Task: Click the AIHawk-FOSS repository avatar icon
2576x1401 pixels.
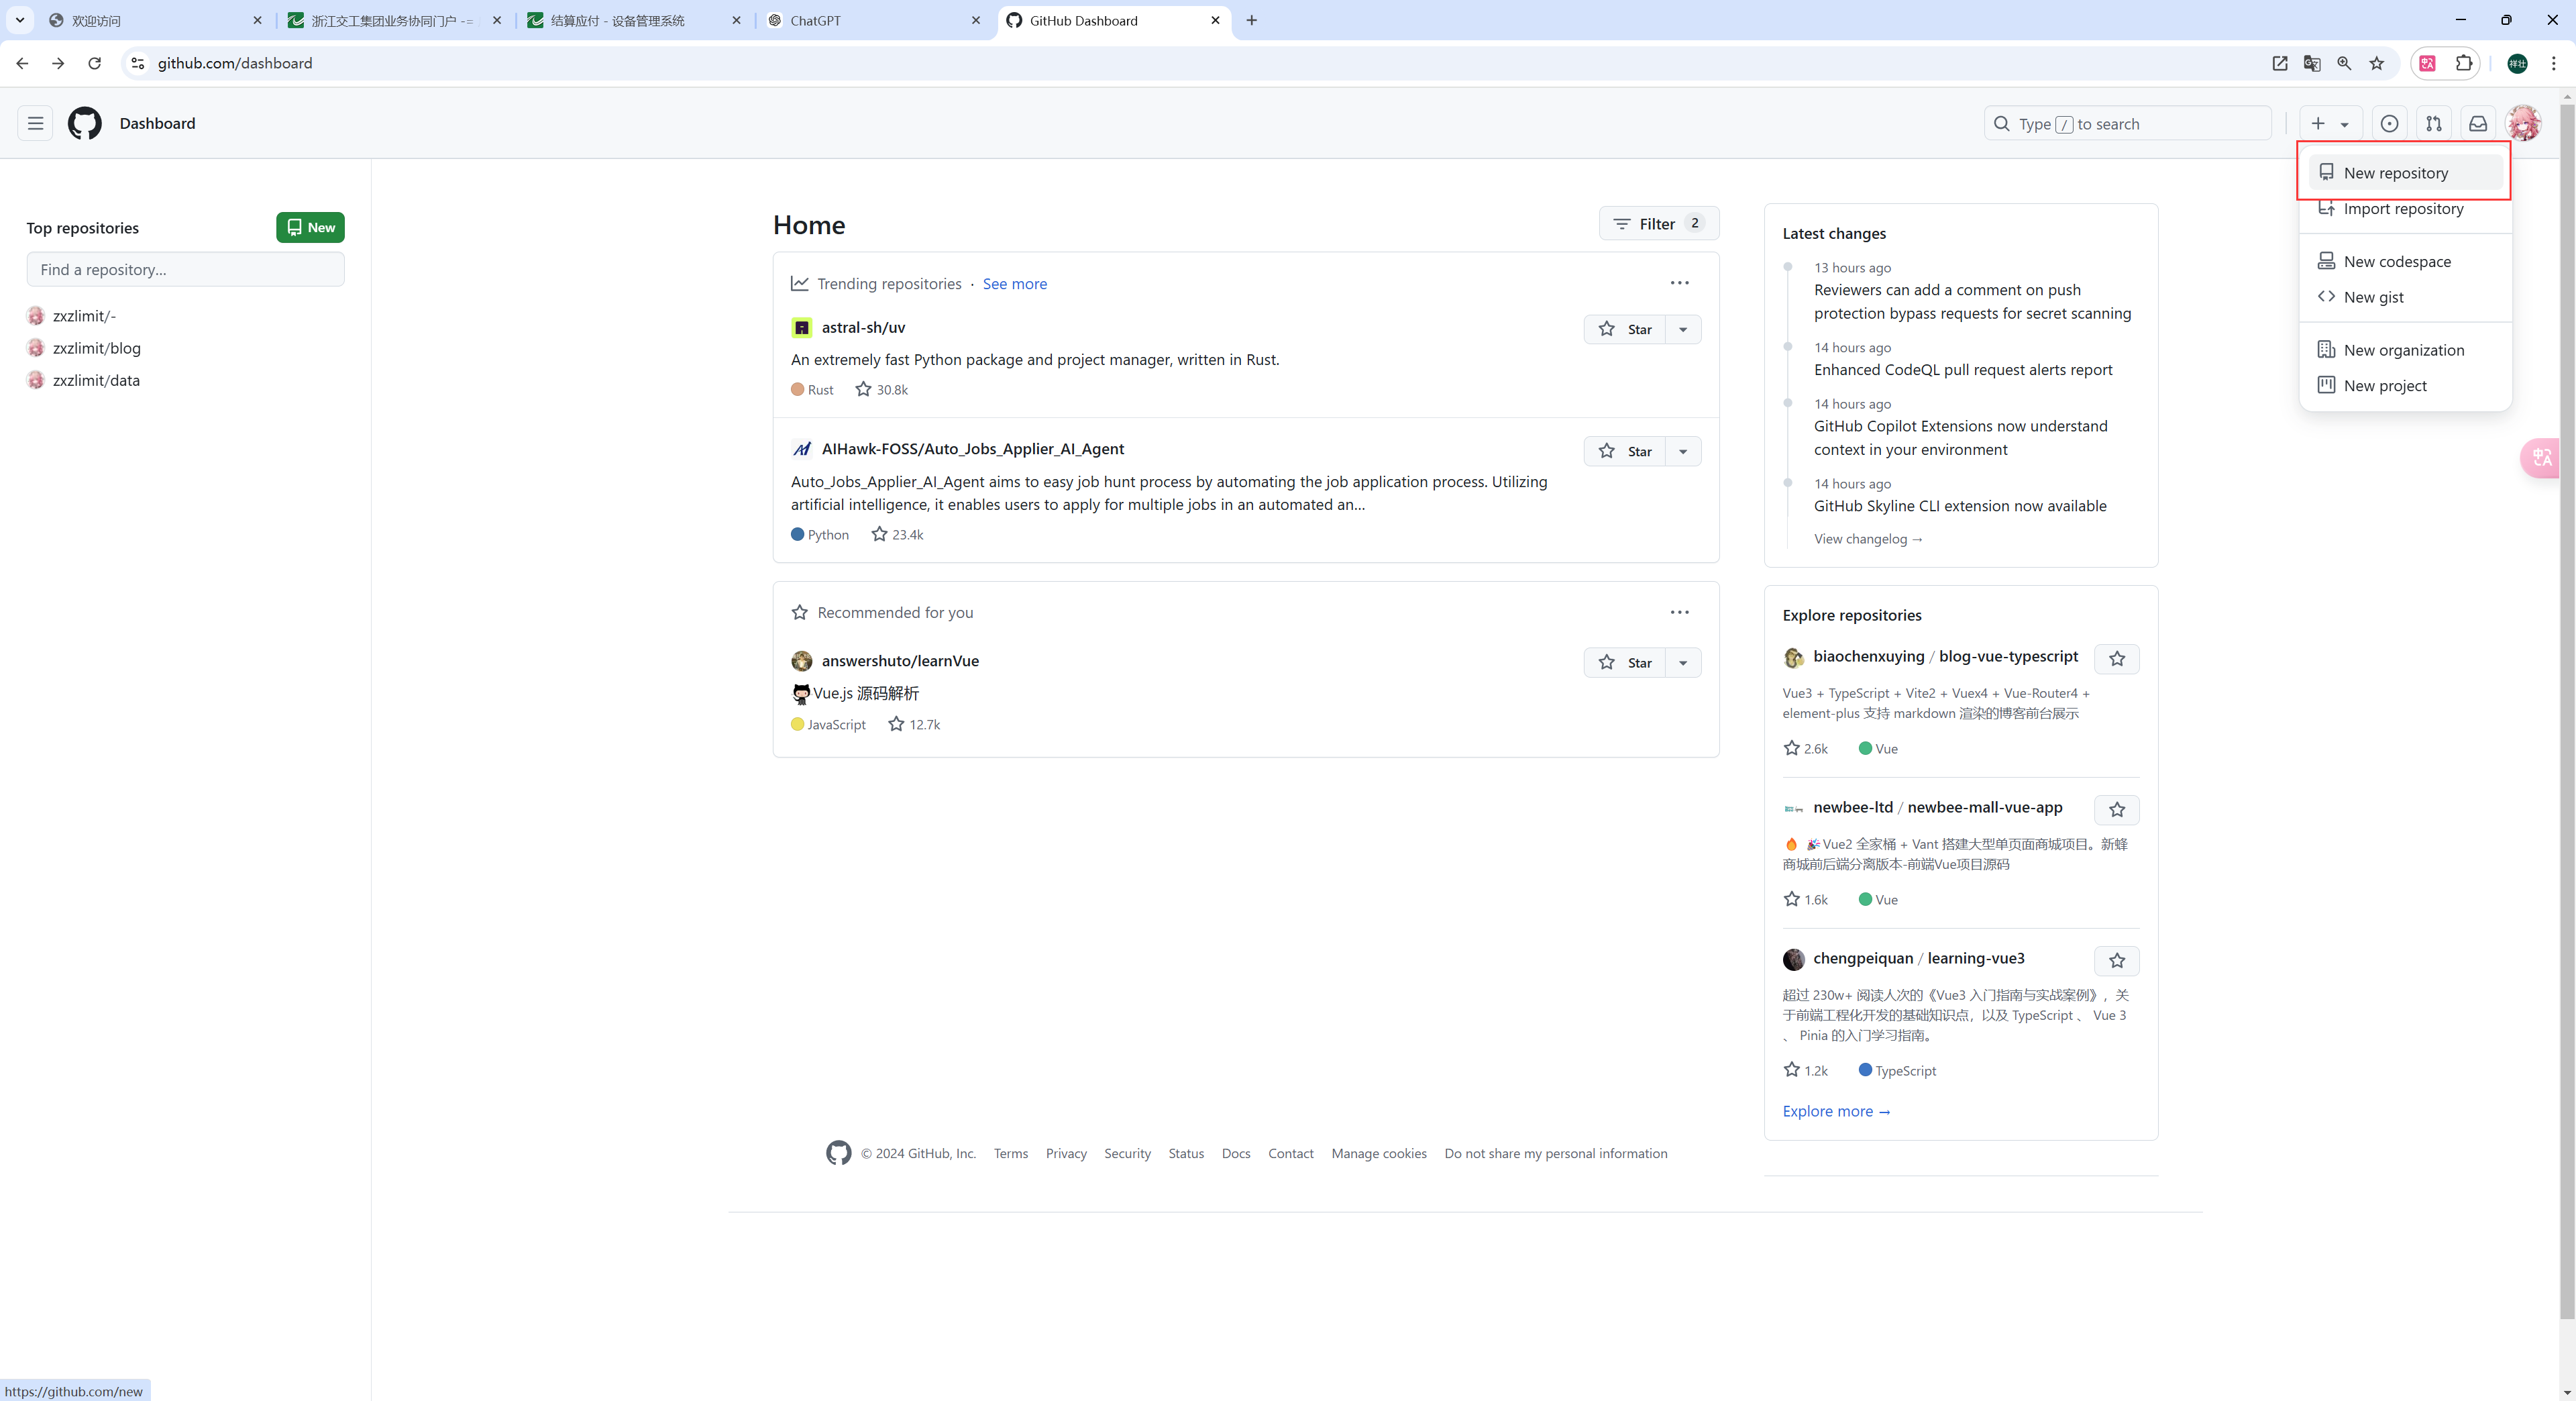Action: point(802,450)
